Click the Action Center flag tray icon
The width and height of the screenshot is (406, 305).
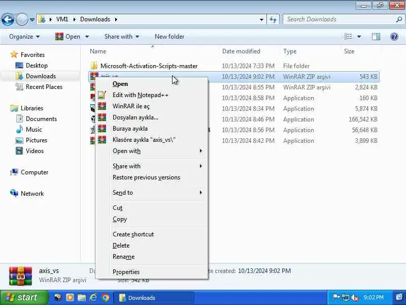(x=335, y=297)
